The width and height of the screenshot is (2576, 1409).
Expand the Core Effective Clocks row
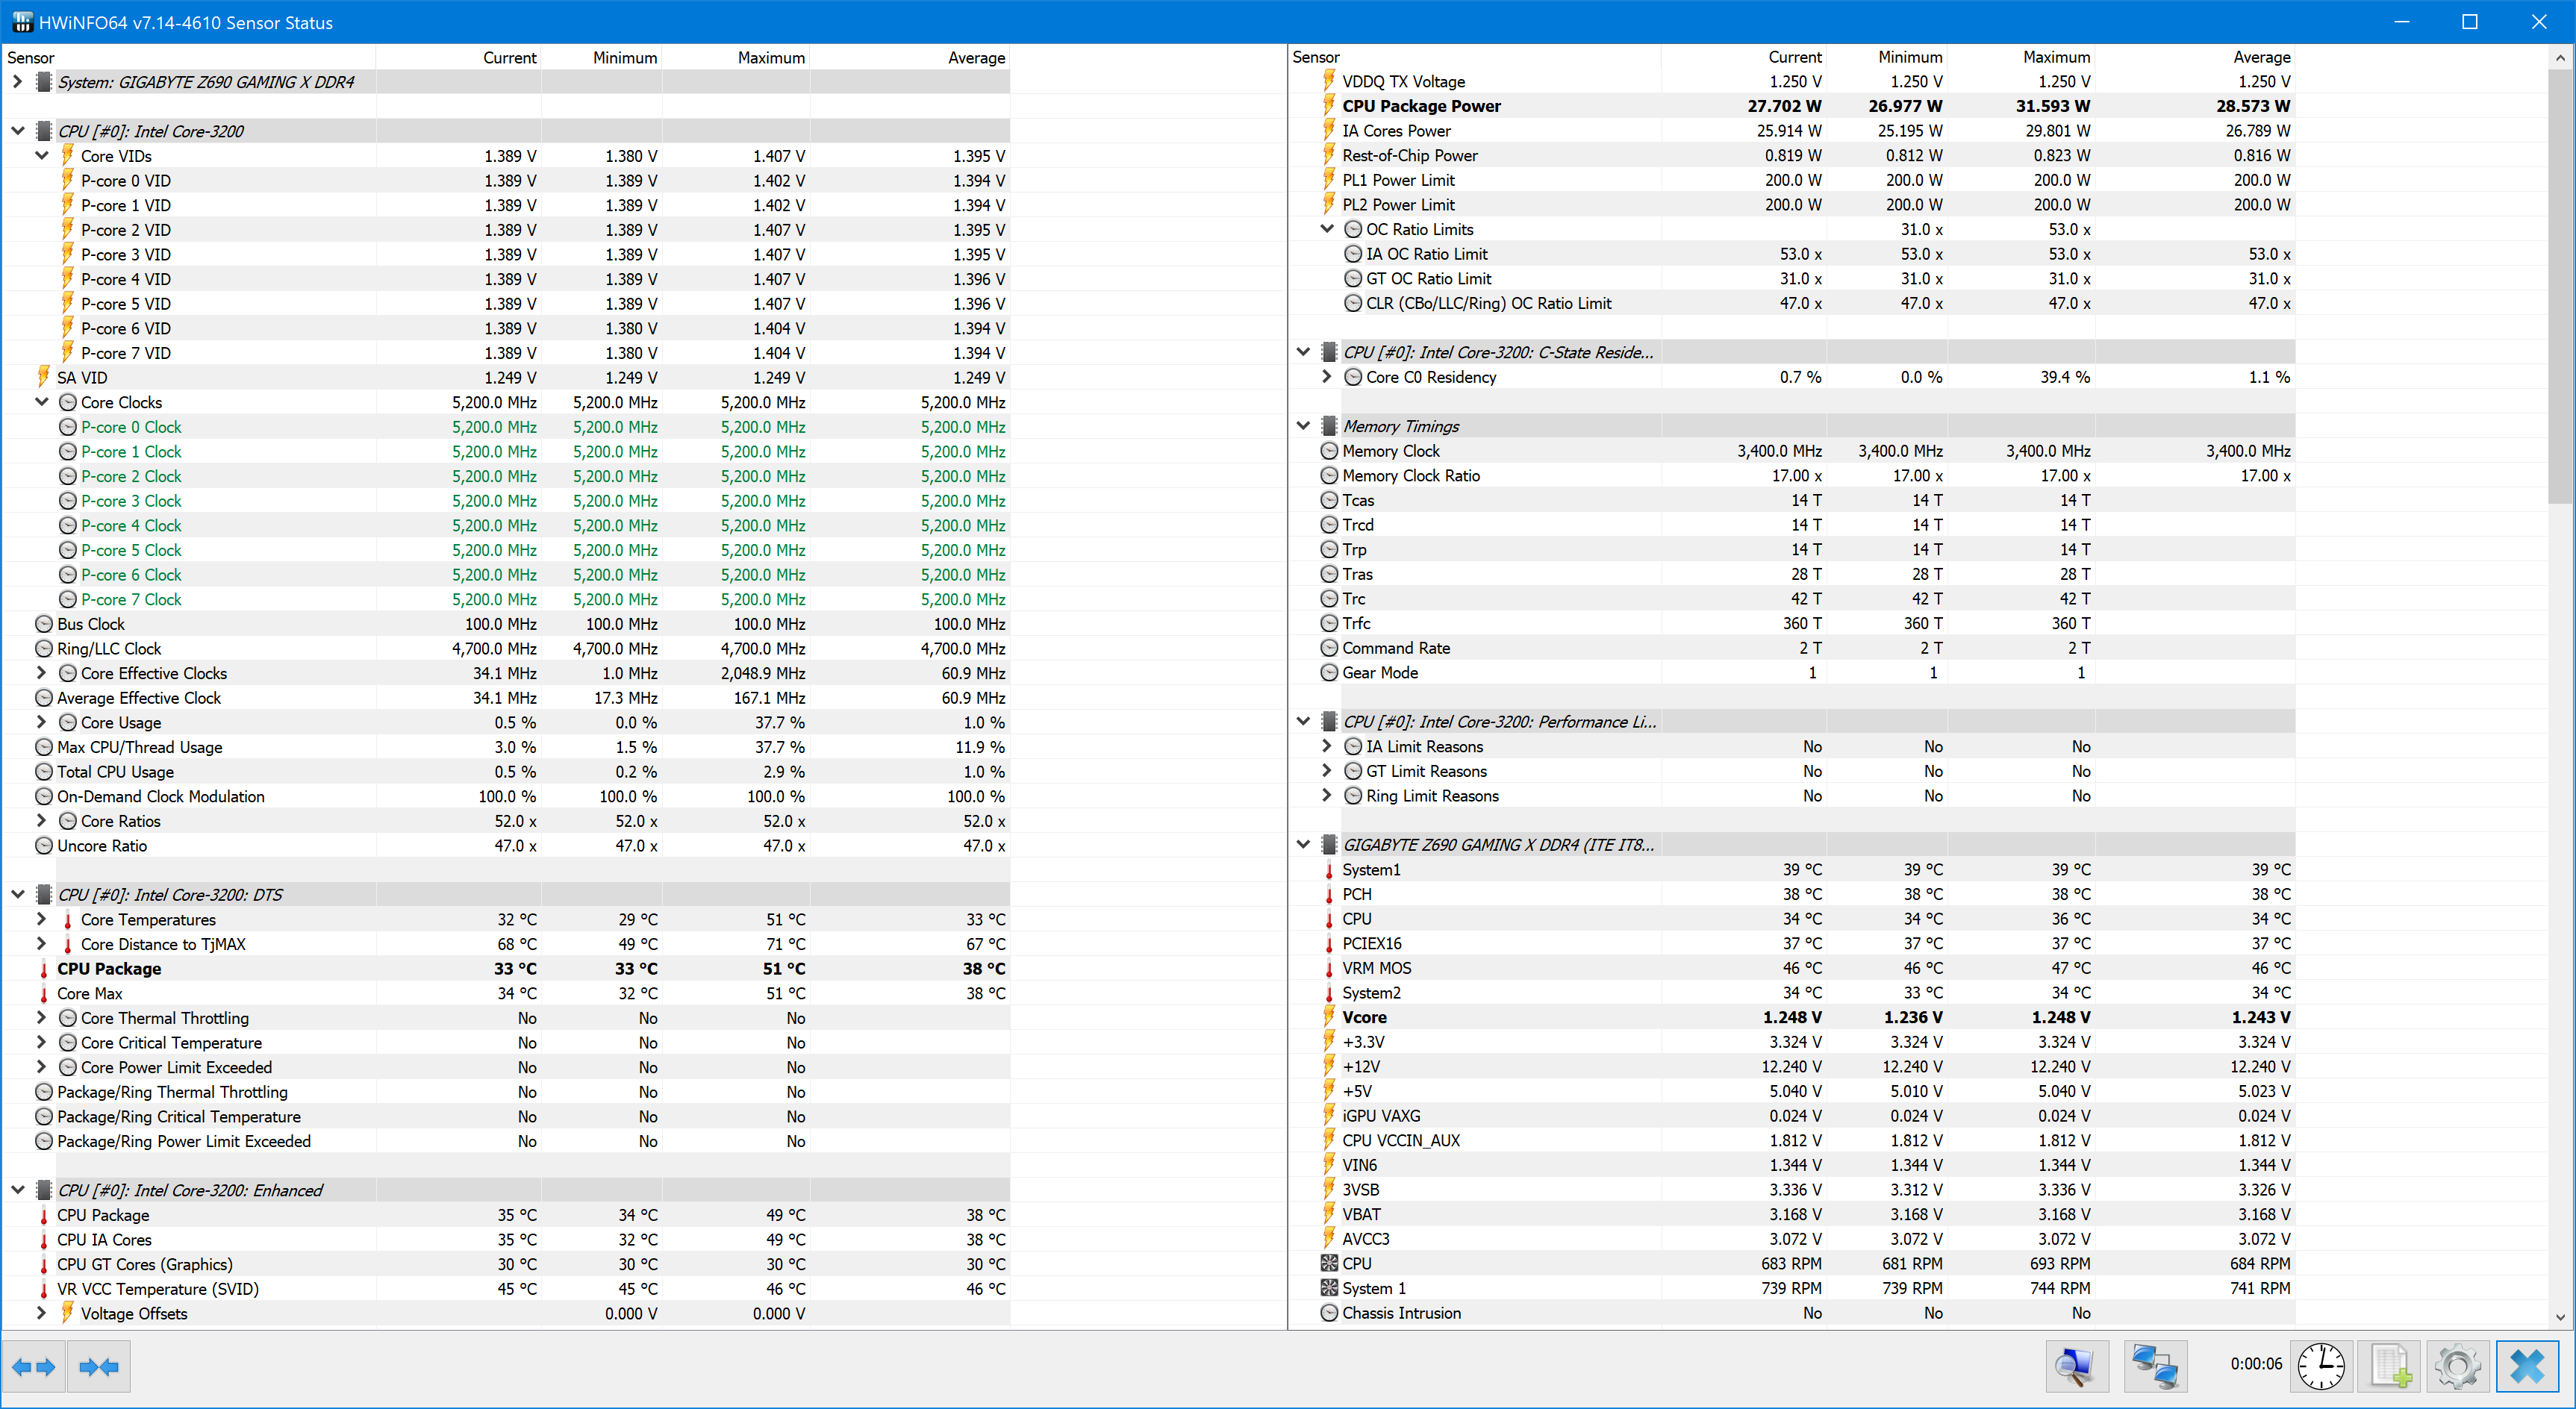pyautogui.click(x=42, y=673)
